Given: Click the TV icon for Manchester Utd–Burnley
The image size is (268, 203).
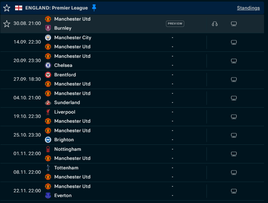Looking at the screenshot, I should tap(234, 24).
